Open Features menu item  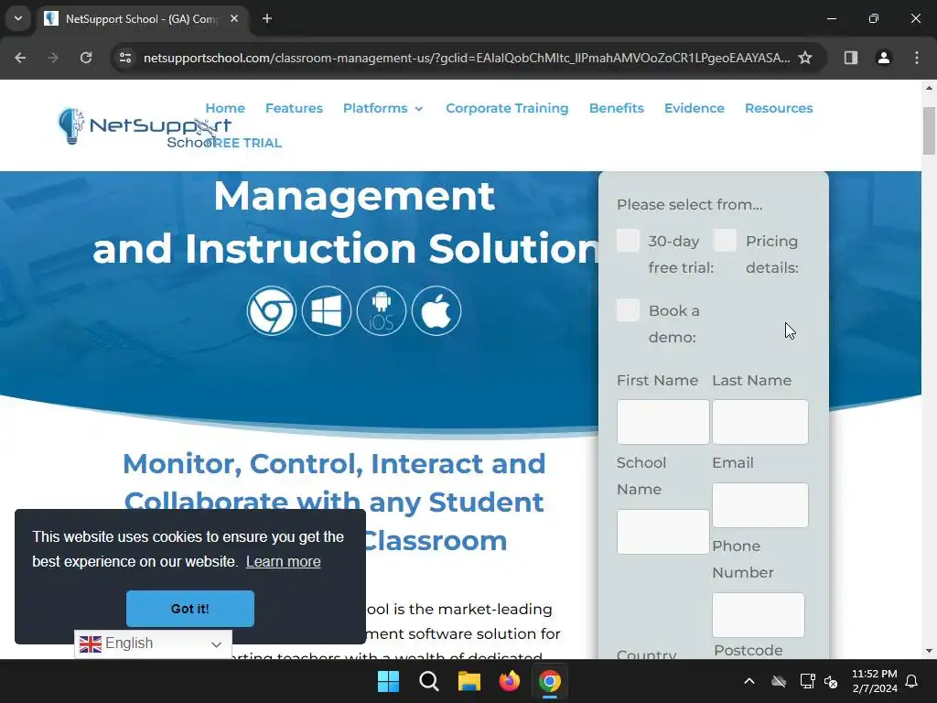(x=294, y=108)
